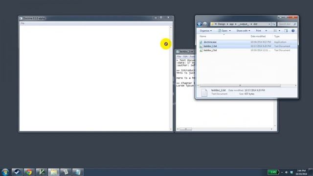The height and width of the screenshot is (176, 313).
Task: Click battery indicator in system tray
Action: 273,172
